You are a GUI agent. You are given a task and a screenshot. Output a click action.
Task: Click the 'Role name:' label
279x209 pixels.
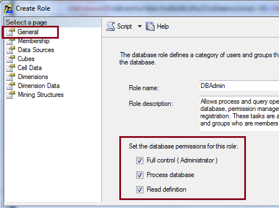pyautogui.click(x=144, y=88)
